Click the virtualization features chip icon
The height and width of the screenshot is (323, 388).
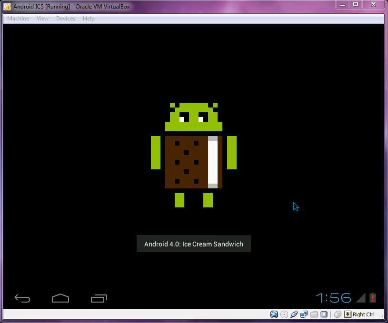324,314
